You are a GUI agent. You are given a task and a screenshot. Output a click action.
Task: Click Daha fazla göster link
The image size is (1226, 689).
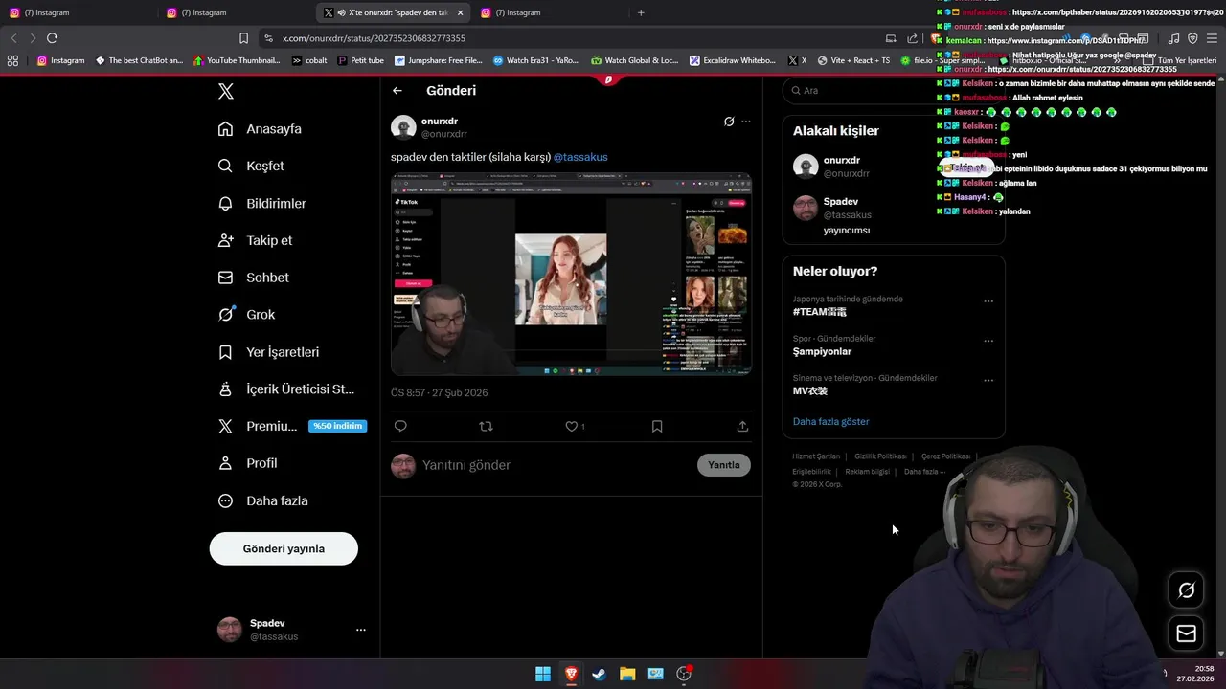pyautogui.click(x=831, y=422)
